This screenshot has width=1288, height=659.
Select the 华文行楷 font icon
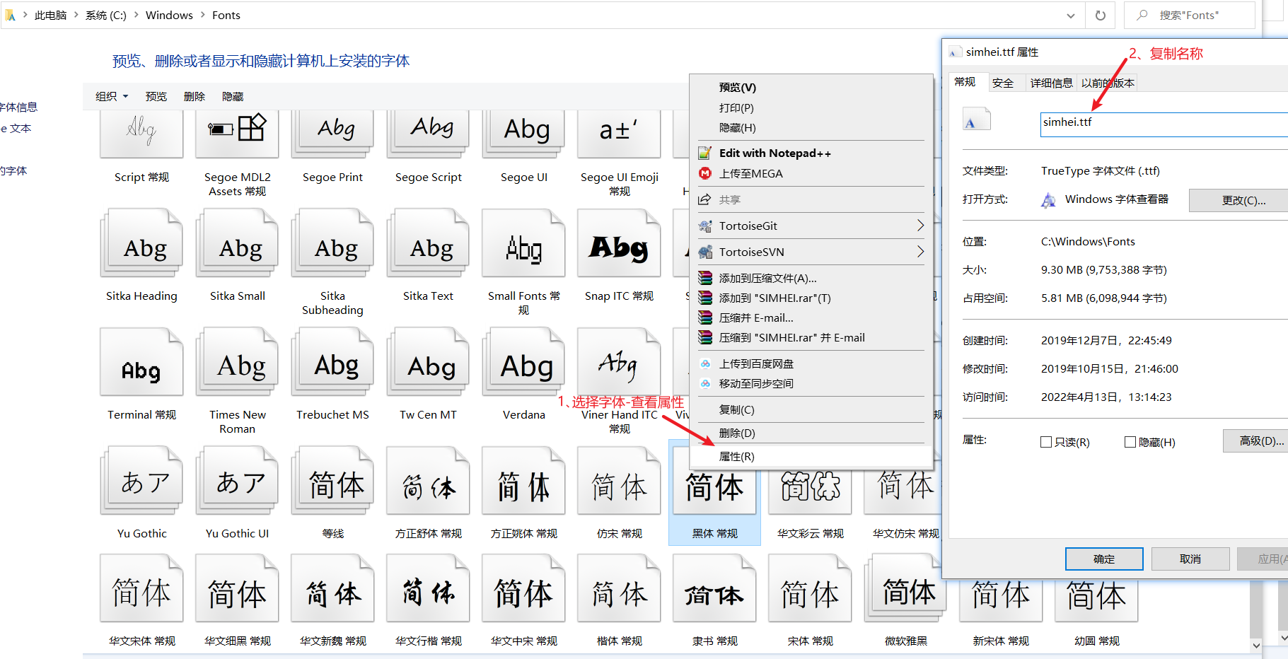pyautogui.click(x=428, y=588)
